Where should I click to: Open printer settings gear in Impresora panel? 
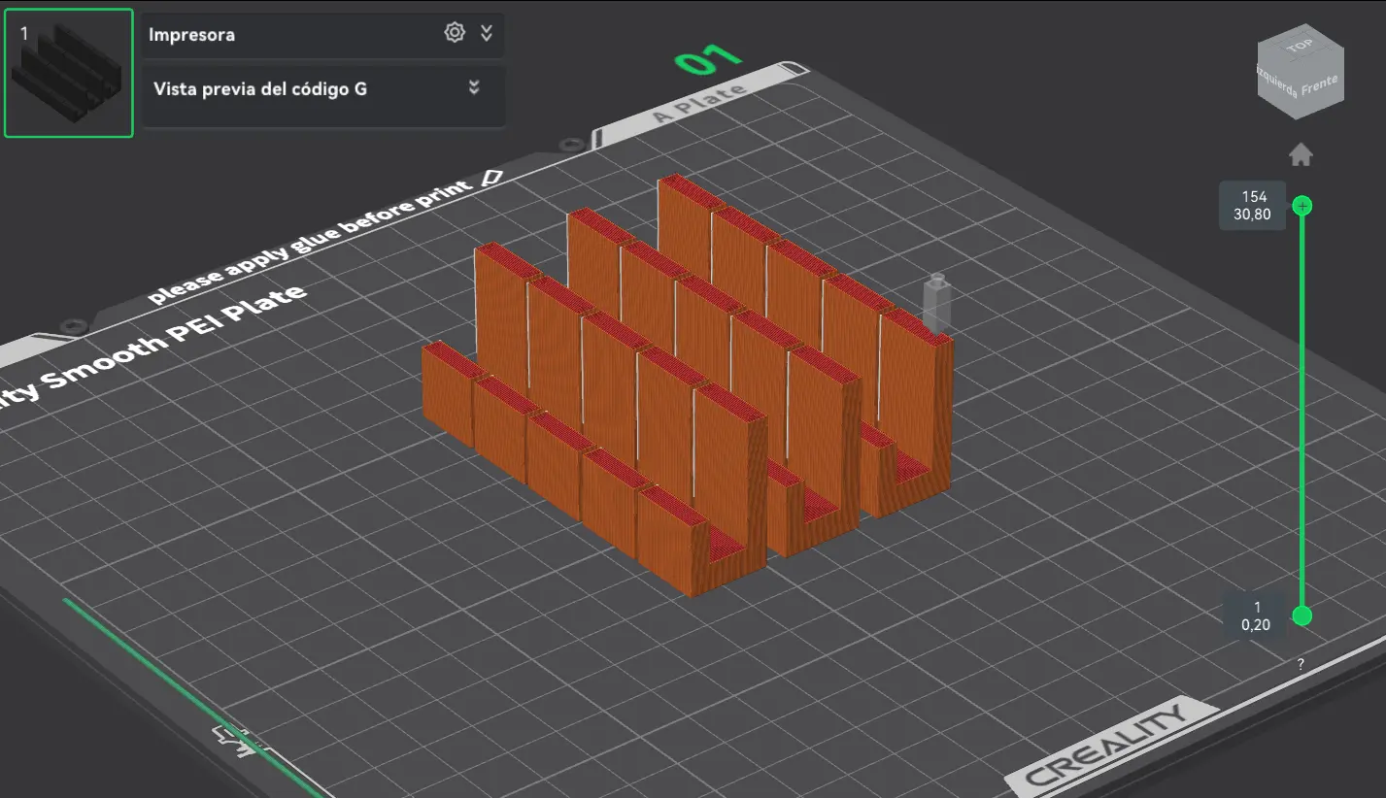coord(455,33)
